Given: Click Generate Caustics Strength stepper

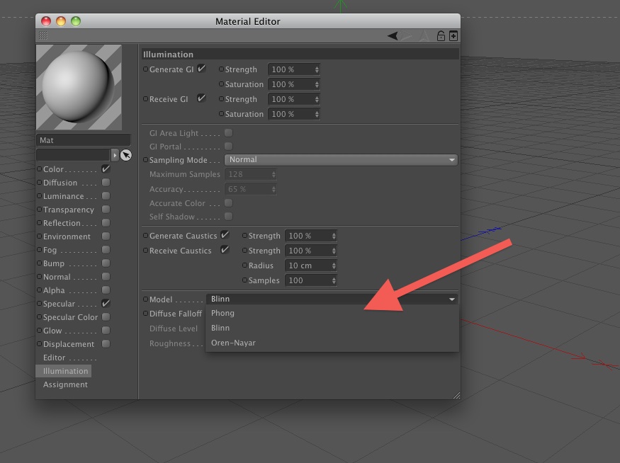Looking at the screenshot, I should [334, 236].
